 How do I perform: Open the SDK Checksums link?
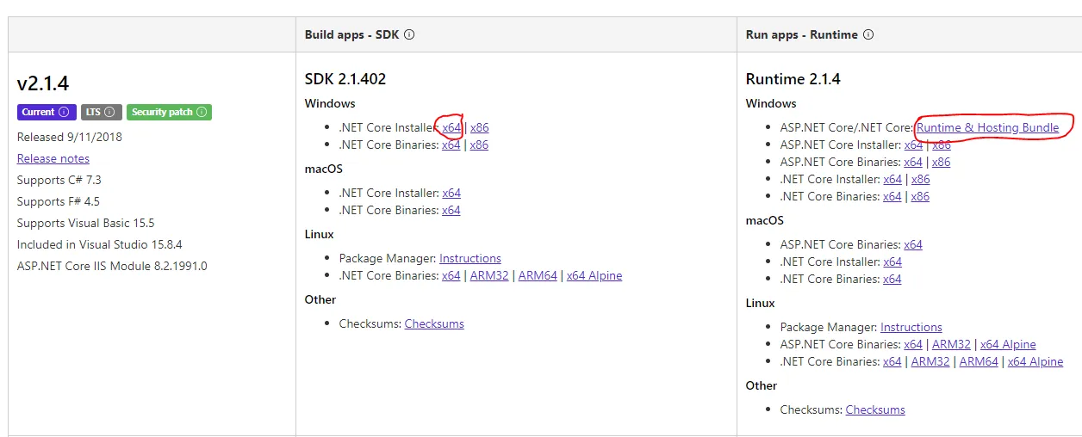[434, 323]
